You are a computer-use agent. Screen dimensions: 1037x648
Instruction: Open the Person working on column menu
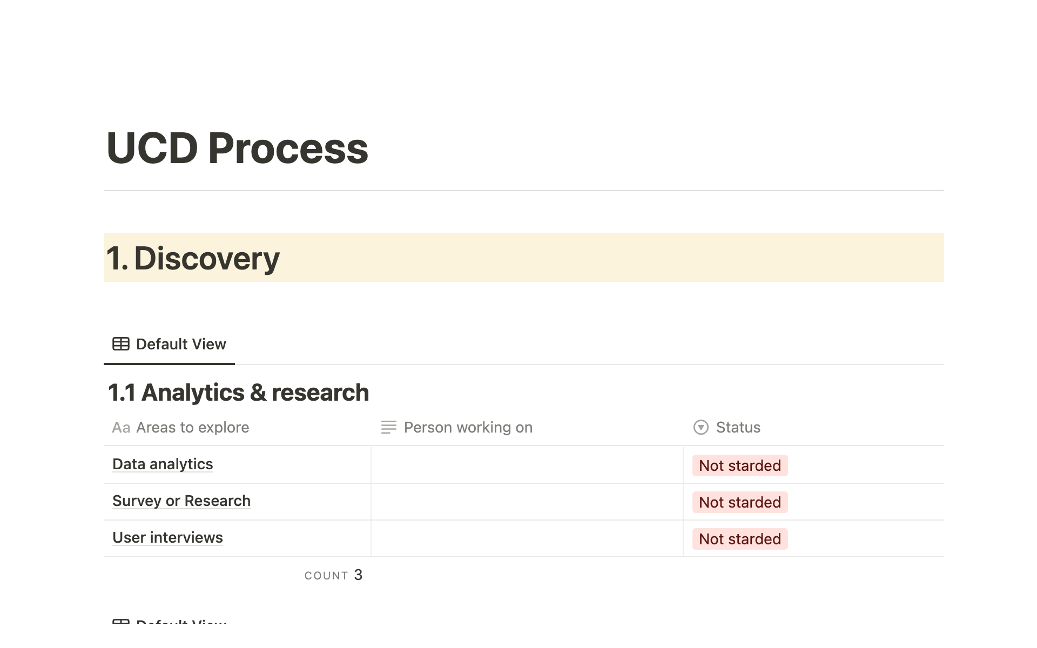tap(468, 428)
